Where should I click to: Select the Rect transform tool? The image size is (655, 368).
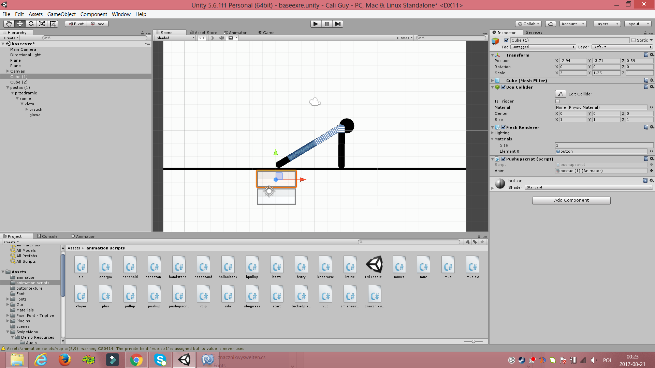(x=53, y=24)
